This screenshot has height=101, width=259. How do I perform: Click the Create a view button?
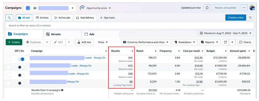pyautogui.click(x=236, y=18)
